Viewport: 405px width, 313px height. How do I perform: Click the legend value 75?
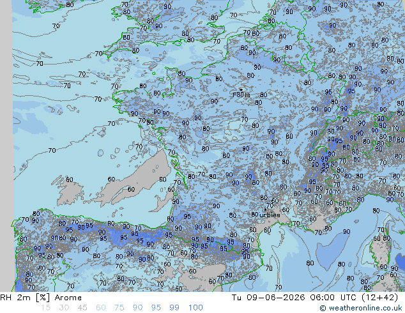click(119, 308)
